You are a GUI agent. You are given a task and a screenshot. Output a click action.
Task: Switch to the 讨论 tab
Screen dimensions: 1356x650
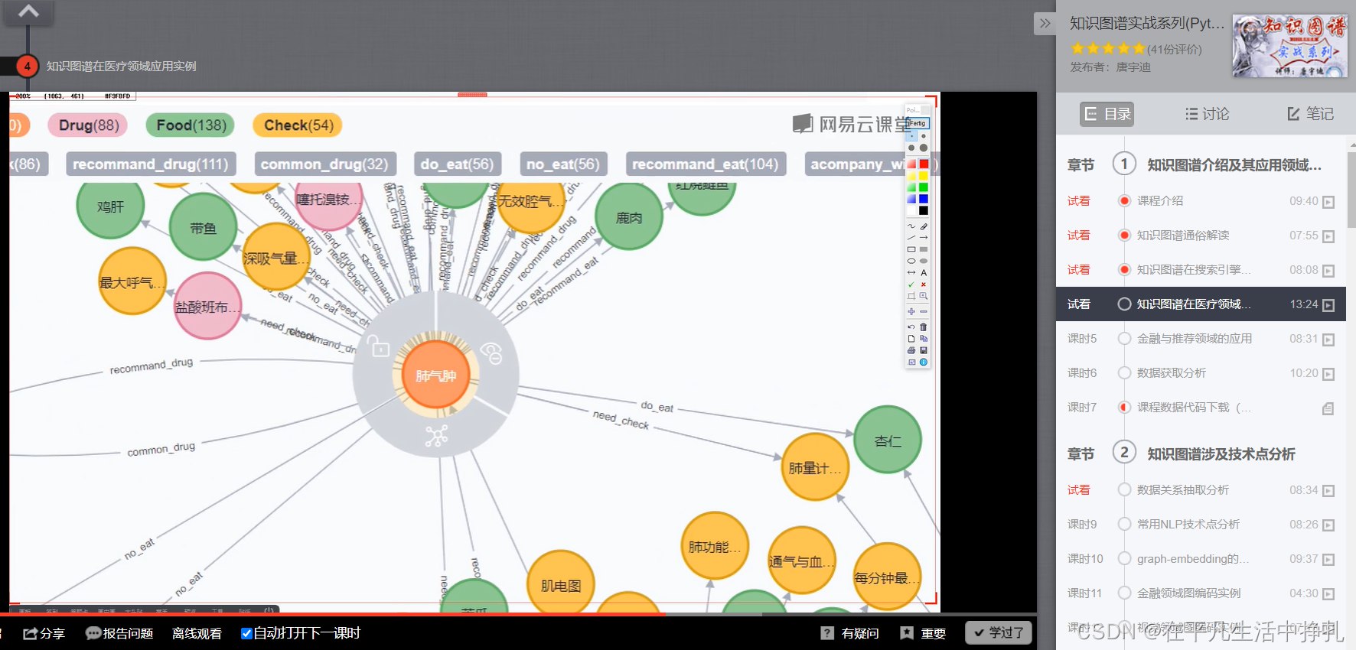click(x=1207, y=114)
